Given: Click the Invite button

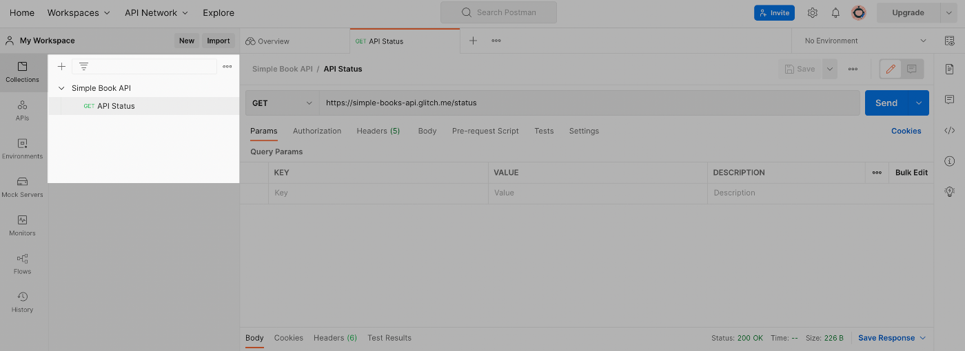Looking at the screenshot, I should tap(774, 12).
